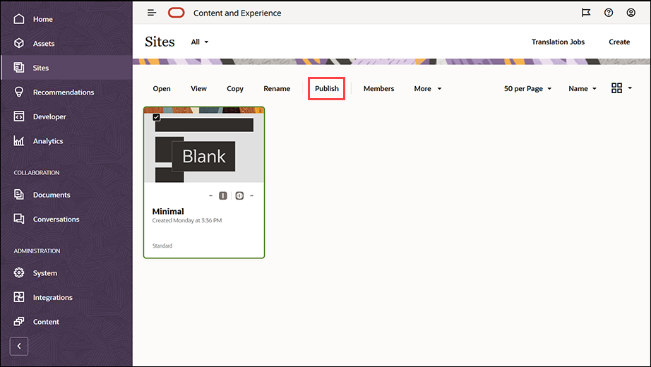Expand the More actions dropdown
This screenshot has height=367, width=651.
click(x=428, y=88)
